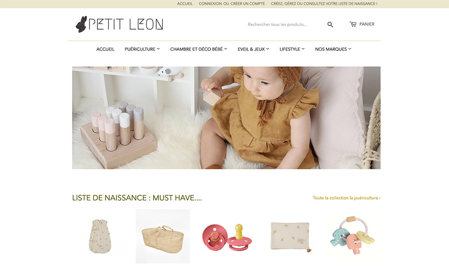Screen dimensions: 449x269
Task: Open the shopping cart icon
Action: coord(353,24)
